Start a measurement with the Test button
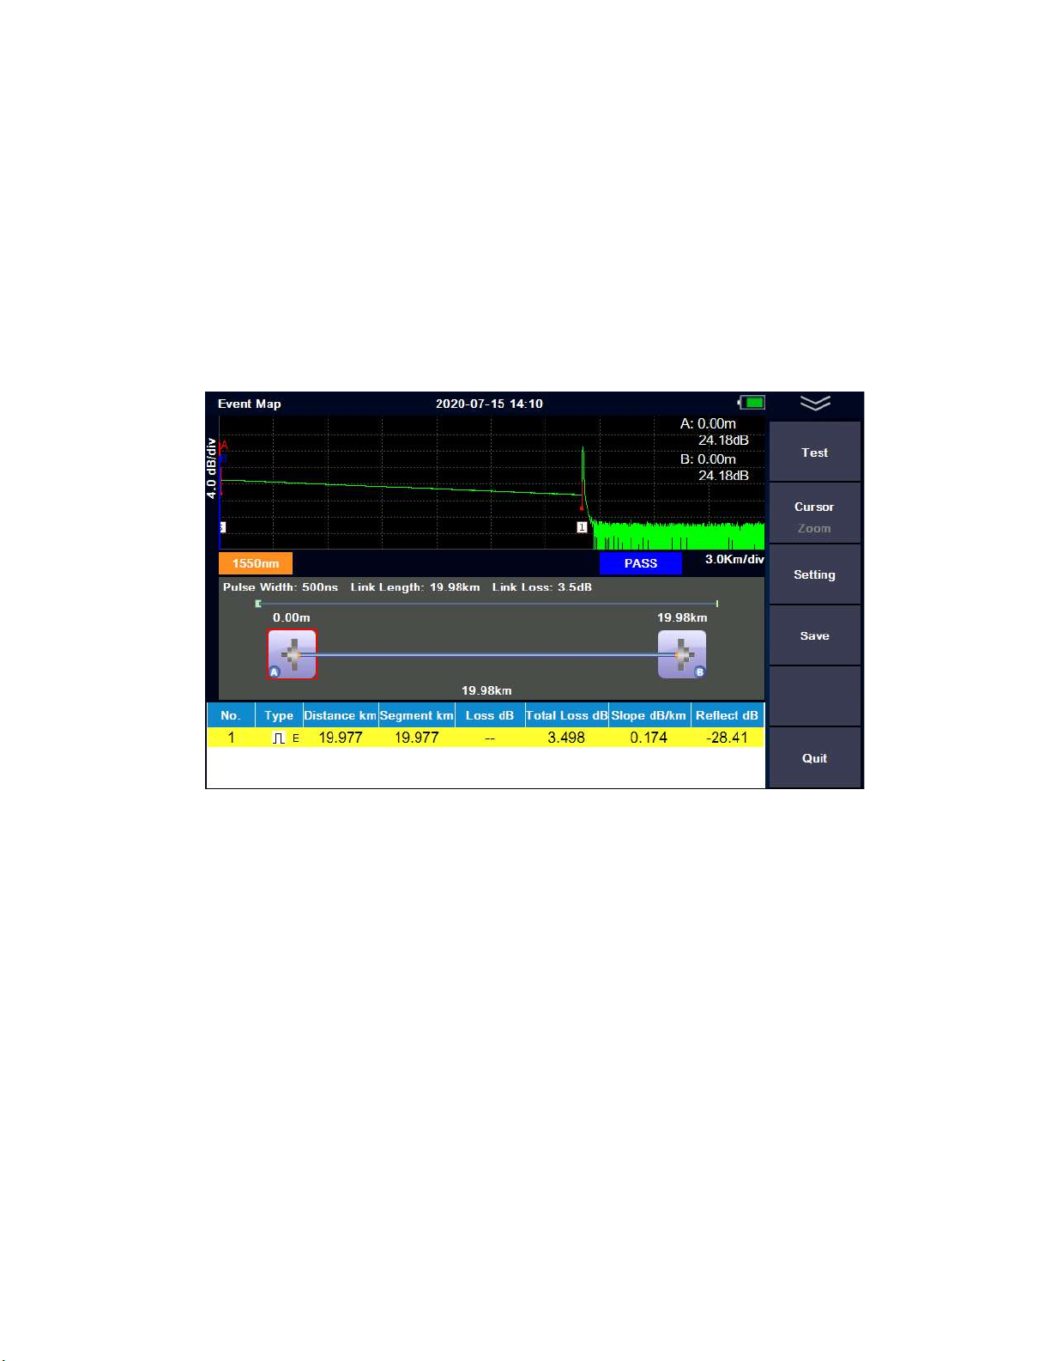 pyautogui.click(x=814, y=452)
